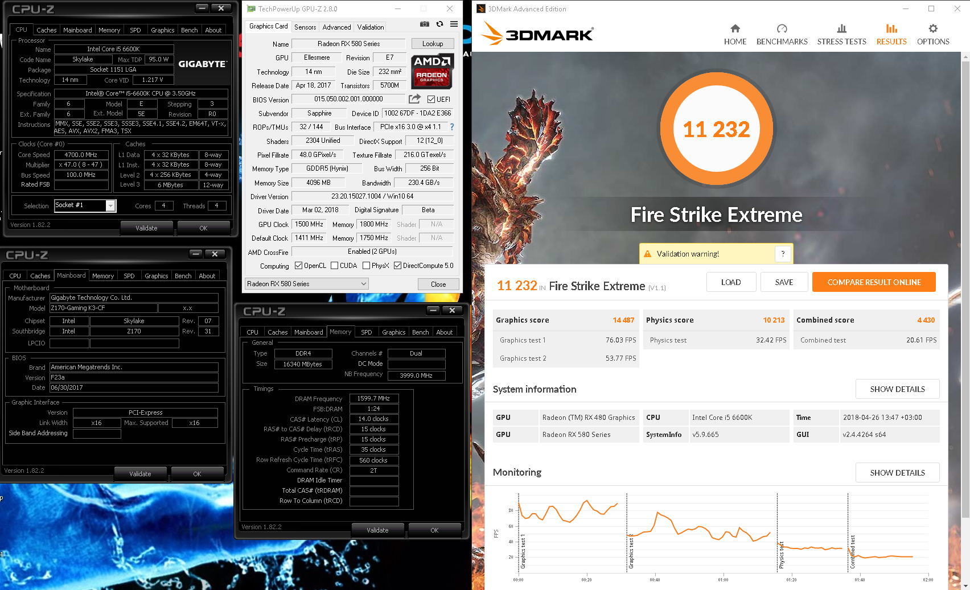Open SPD tab in CPU-Z Memory window
The image size is (970, 590).
(367, 332)
